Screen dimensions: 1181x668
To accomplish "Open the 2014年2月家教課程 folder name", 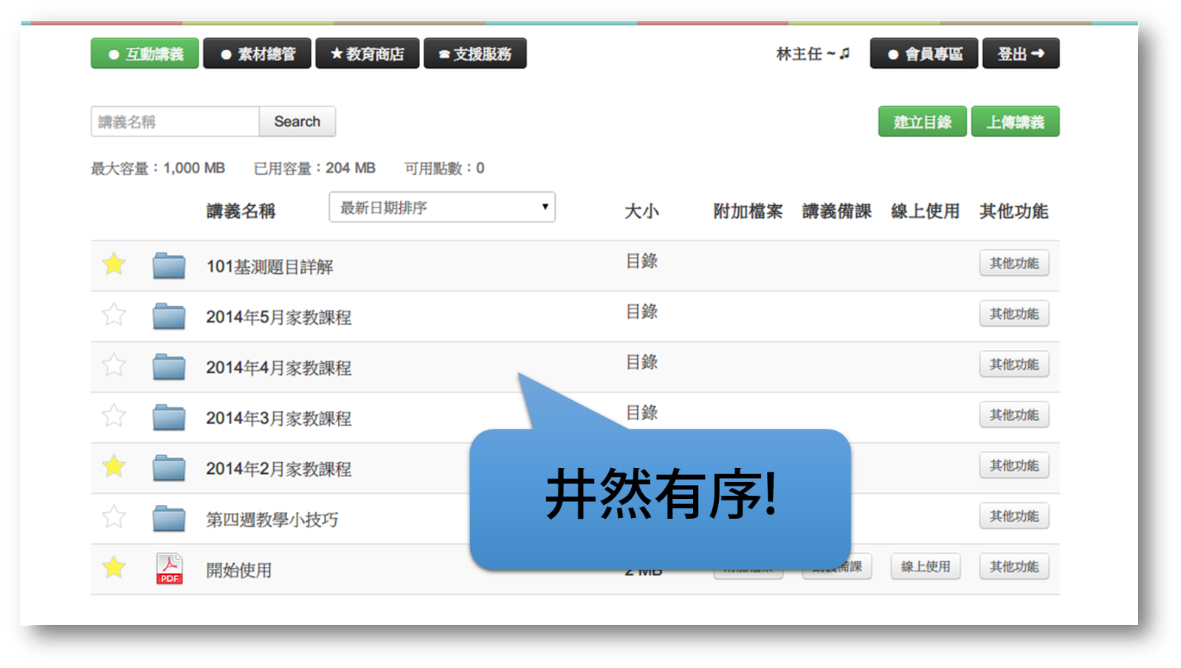I will pos(278,469).
